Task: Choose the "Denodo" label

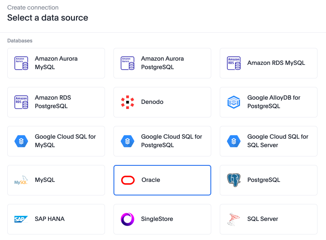Action: [x=152, y=102]
